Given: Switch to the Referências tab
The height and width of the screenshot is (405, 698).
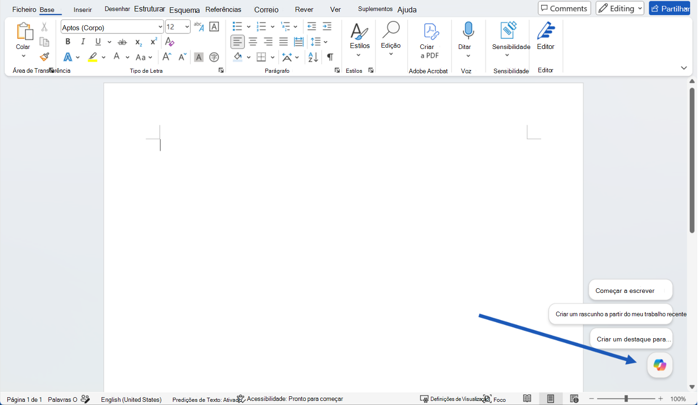Looking at the screenshot, I should pos(223,10).
